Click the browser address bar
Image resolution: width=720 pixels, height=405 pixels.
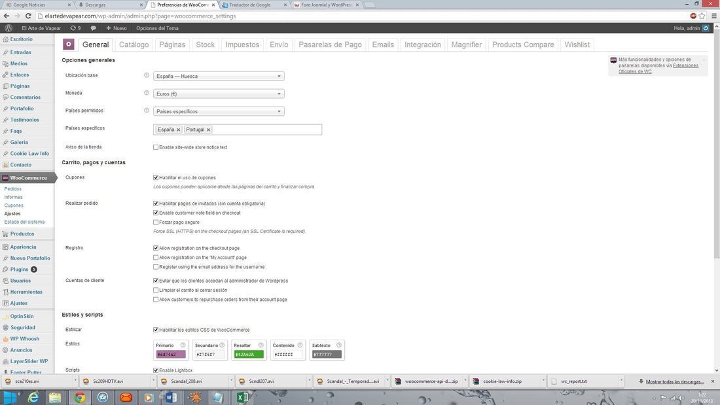tap(363, 16)
